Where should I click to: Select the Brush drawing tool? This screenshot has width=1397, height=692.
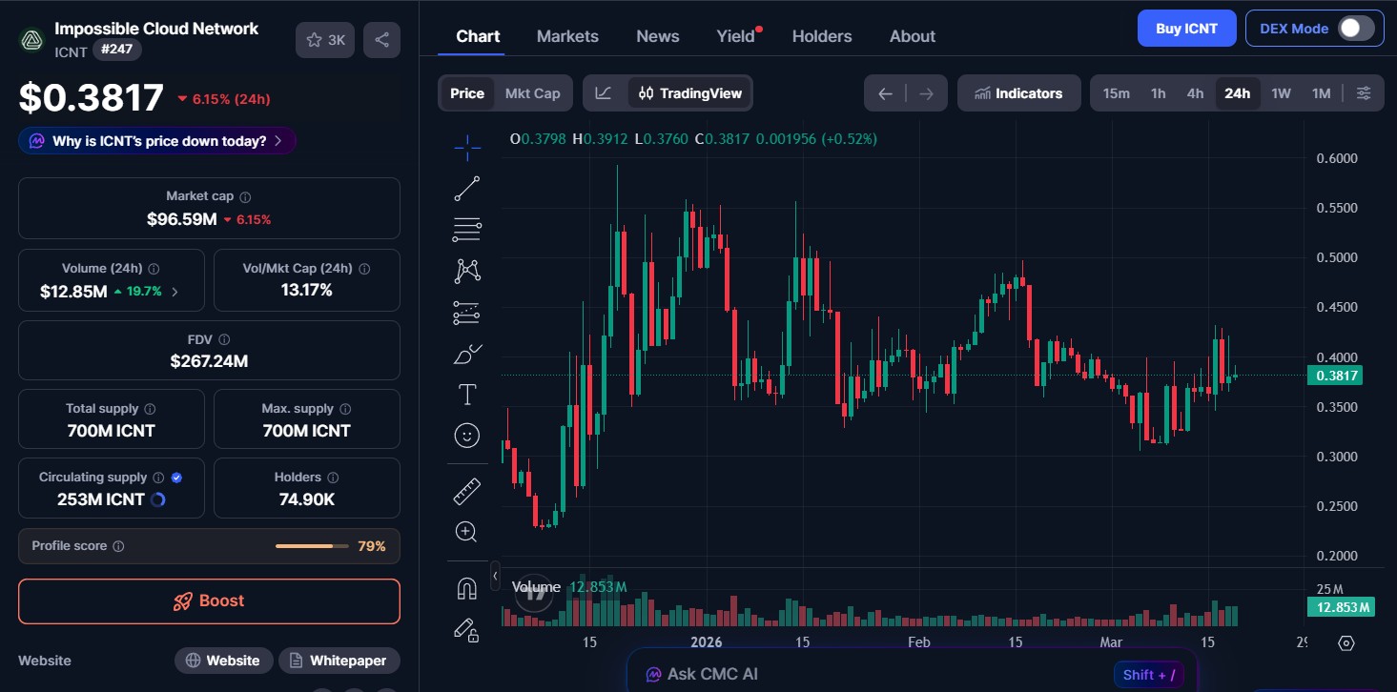click(x=466, y=354)
